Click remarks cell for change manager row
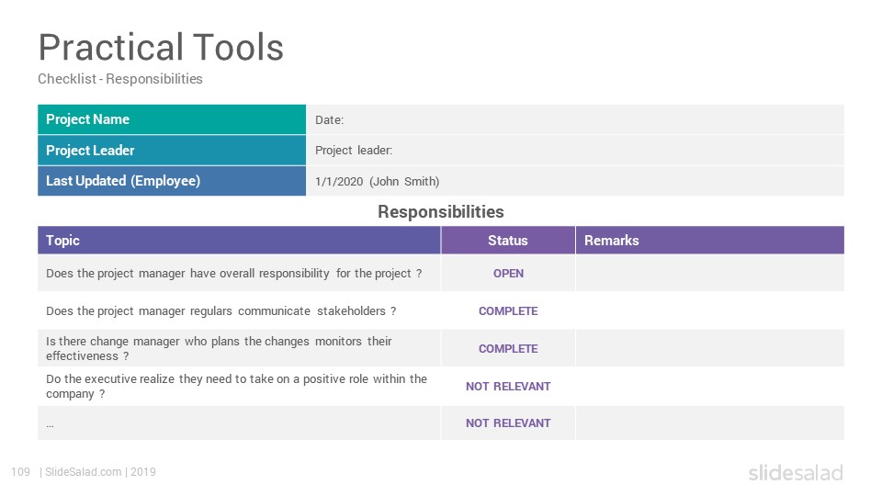The width and height of the screenshot is (882, 496). (x=710, y=349)
